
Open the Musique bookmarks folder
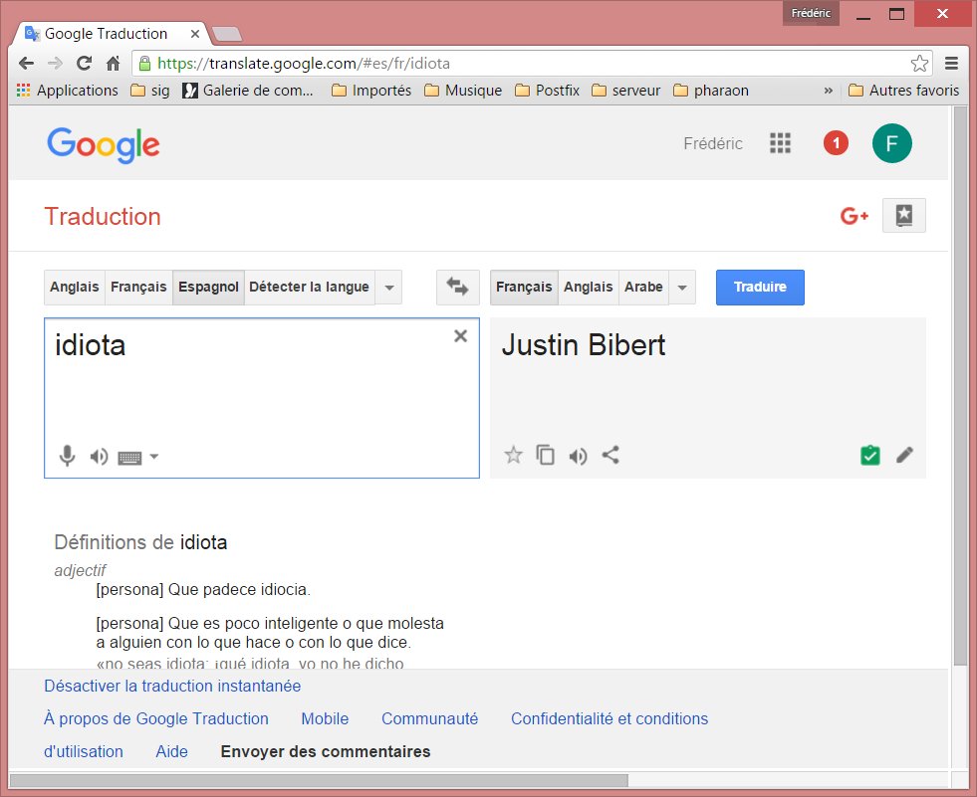[463, 91]
